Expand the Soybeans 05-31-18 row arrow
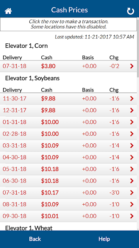This screenshot has height=248, width=139. click(x=132, y=169)
